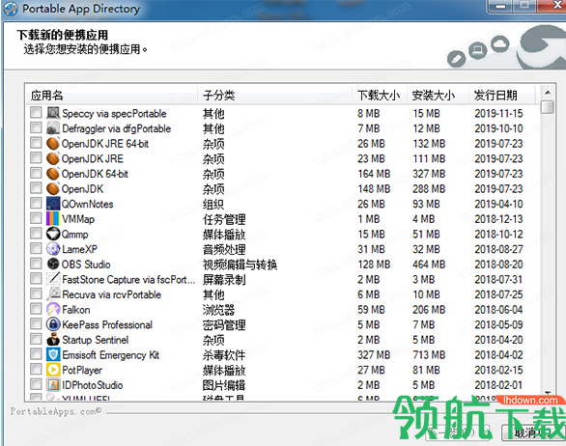Select the PotPlayer checkbox
566x446 pixels.
pyautogui.click(x=36, y=370)
